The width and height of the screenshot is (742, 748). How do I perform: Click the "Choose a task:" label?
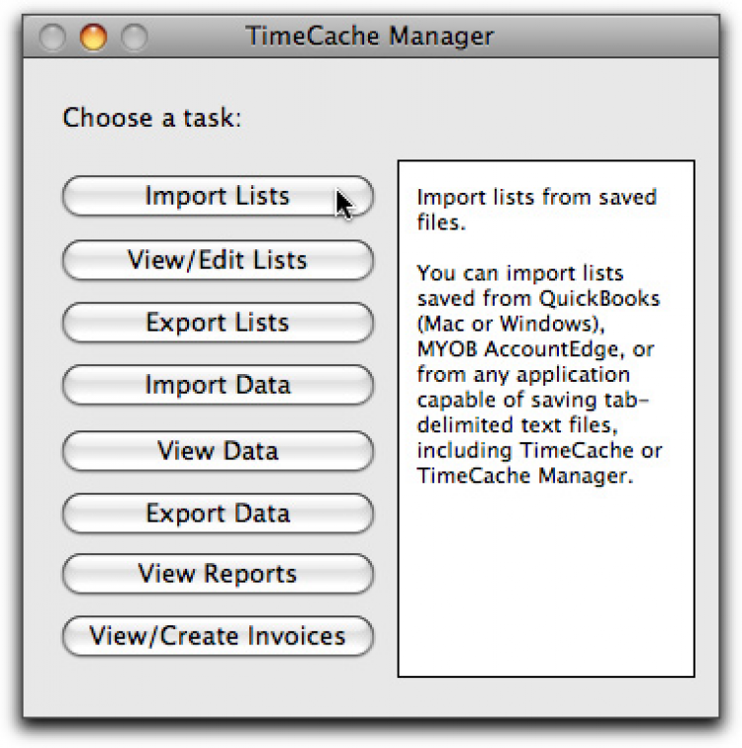(x=152, y=119)
